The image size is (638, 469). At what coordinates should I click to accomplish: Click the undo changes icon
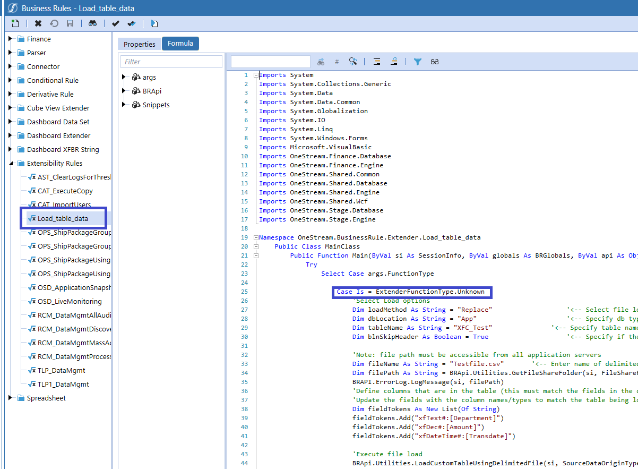click(x=53, y=23)
